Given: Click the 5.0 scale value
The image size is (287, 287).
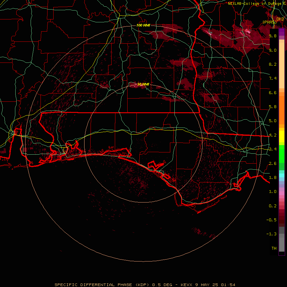Looking at the screenshot, I should pos(273,121).
